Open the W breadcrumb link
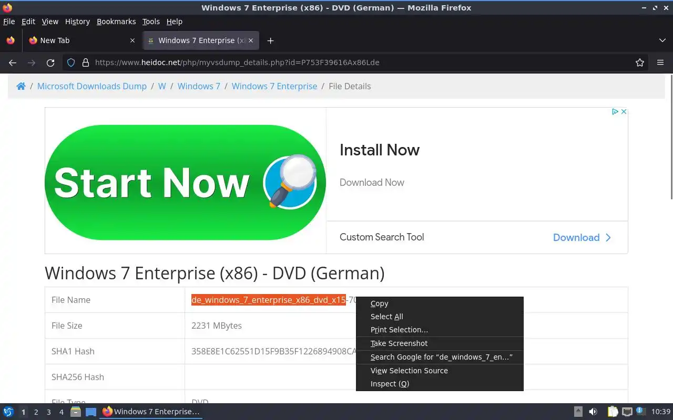 [x=162, y=86]
